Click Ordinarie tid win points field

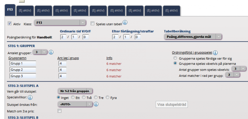point(63,37)
